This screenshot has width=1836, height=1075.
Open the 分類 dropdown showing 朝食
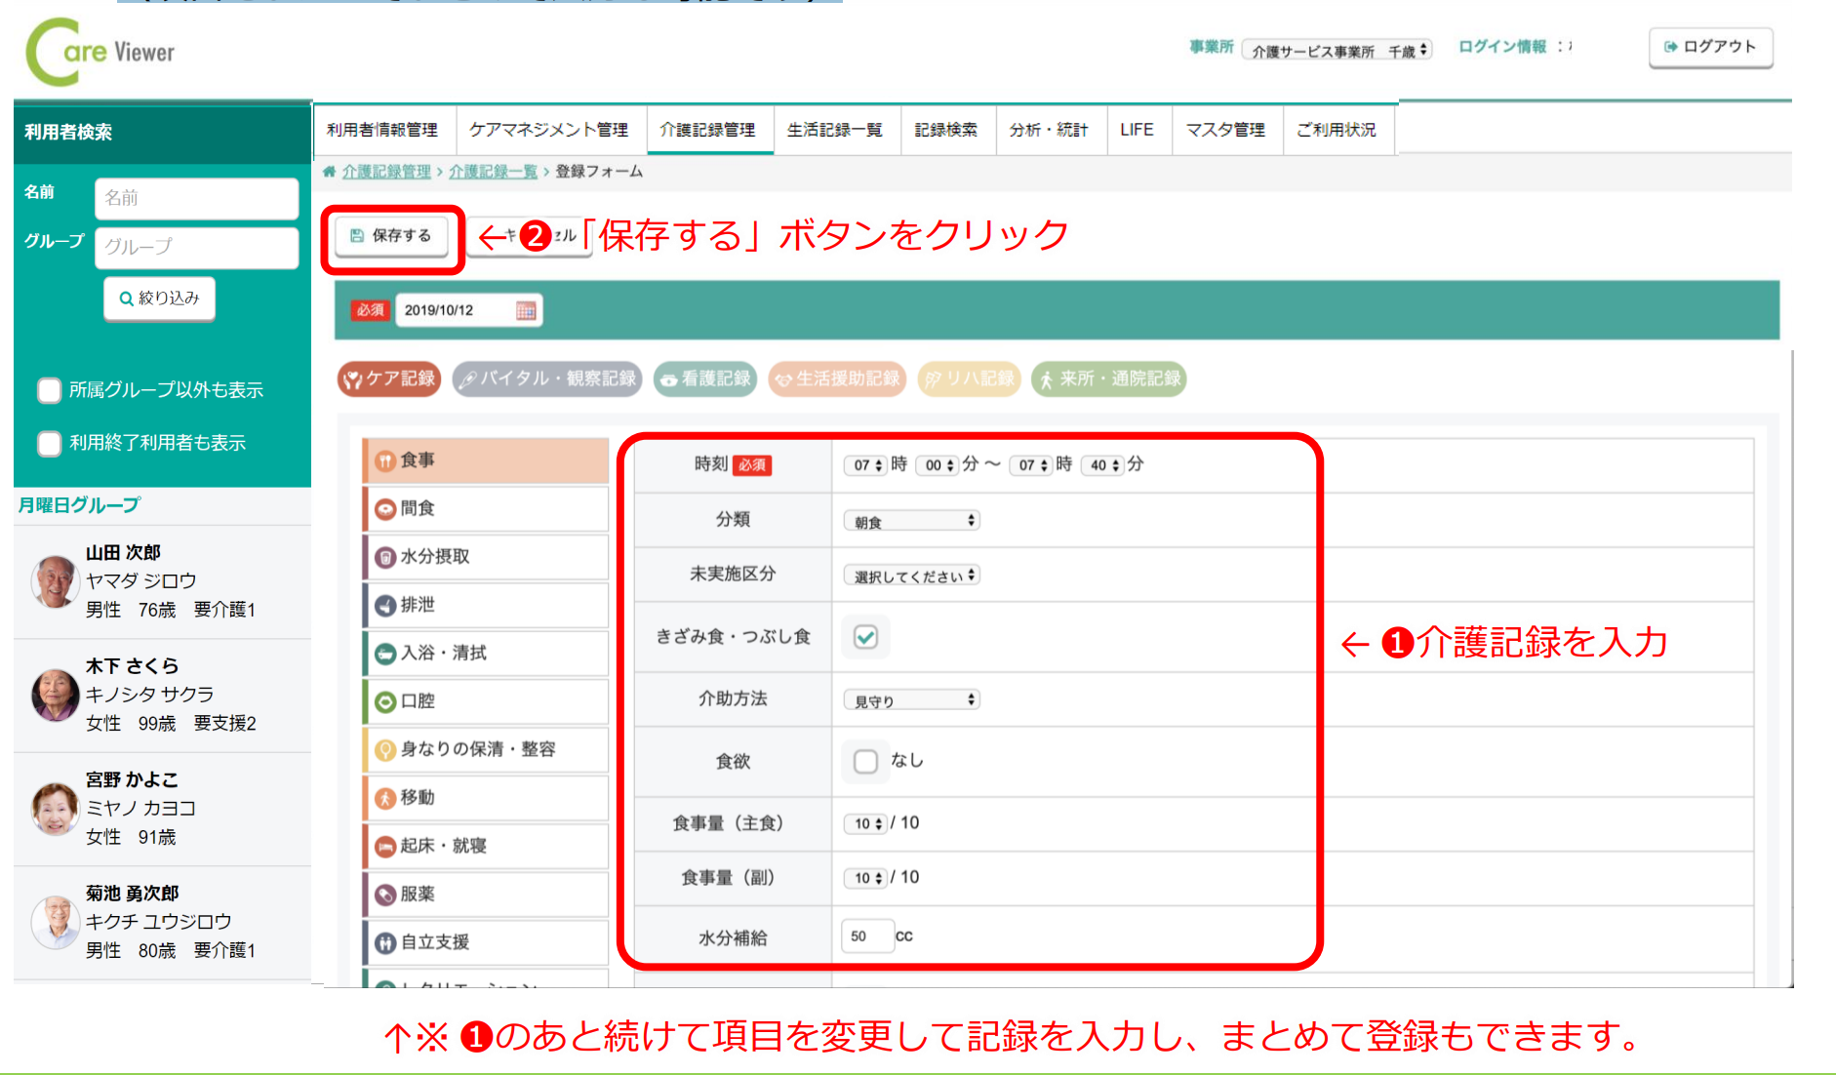click(x=911, y=521)
